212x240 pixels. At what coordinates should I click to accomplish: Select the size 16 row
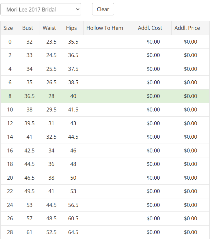pos(105,150)
